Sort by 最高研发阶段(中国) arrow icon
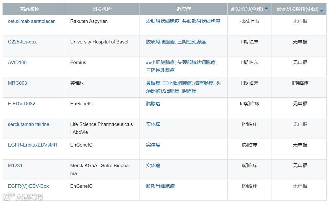Screen dimensions: 328x203 point(322,9)
